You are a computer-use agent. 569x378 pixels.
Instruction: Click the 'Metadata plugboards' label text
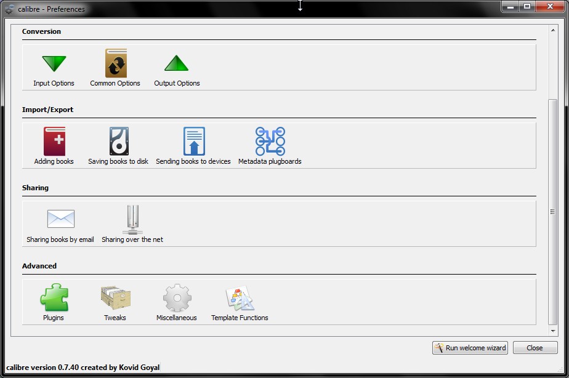click(270, 161)
